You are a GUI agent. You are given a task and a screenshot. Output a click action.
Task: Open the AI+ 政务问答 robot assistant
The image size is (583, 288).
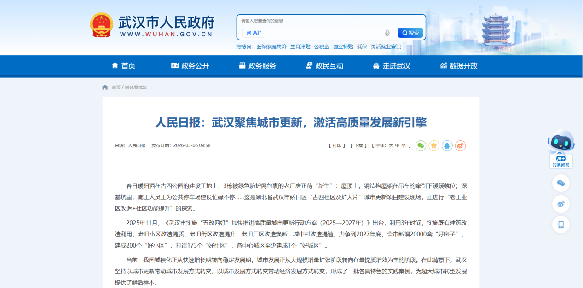tap(561, 150)
